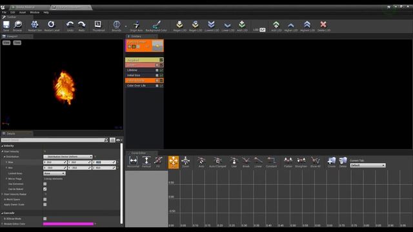
Task: Uncheck the Can be Baked checkbox
Action: (45, 189)
